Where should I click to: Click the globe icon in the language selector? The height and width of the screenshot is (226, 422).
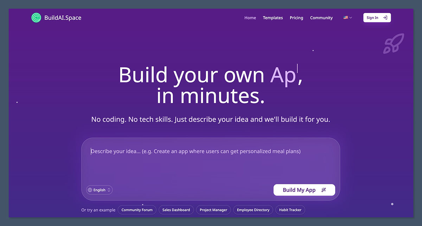click(x=90, y=190)
